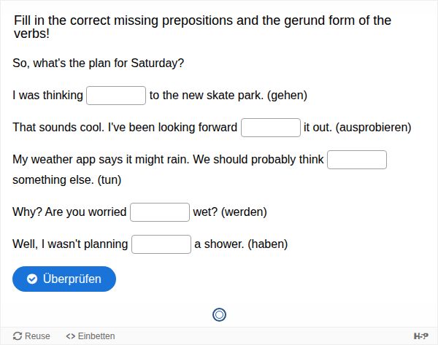Open the Reuse link
Screen dimensions: 438x345
pyautogui.click(x=37, y=336)
